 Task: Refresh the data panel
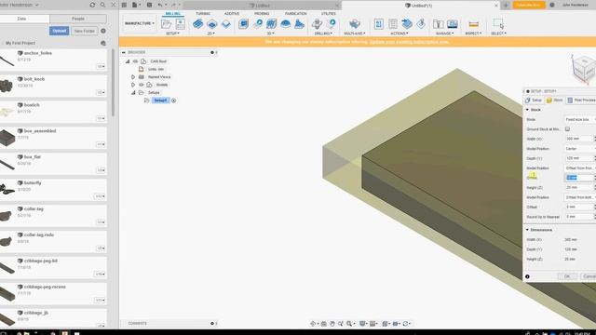[x=92, y=5]
